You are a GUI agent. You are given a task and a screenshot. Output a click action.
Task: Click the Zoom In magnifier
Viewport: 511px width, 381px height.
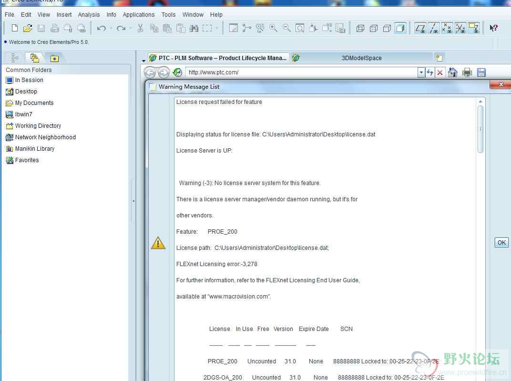tap(273, 28)
